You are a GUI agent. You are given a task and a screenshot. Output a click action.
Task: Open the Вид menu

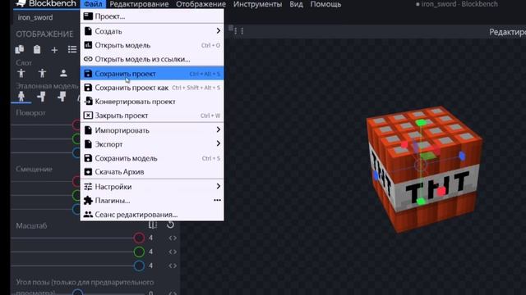click(x=296, y=4)
